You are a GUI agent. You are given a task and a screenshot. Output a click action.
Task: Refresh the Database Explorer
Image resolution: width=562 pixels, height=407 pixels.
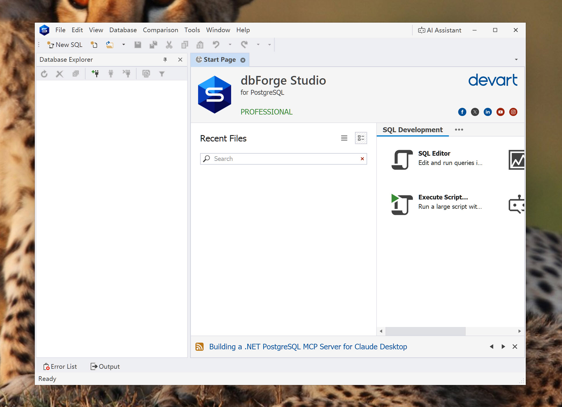point(44,74)
